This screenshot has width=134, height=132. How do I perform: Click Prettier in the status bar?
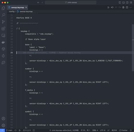pos(123,130)
